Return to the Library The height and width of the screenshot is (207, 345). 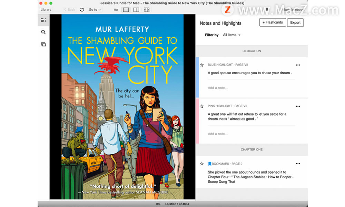pyautogui.click(x=46, y=10)
